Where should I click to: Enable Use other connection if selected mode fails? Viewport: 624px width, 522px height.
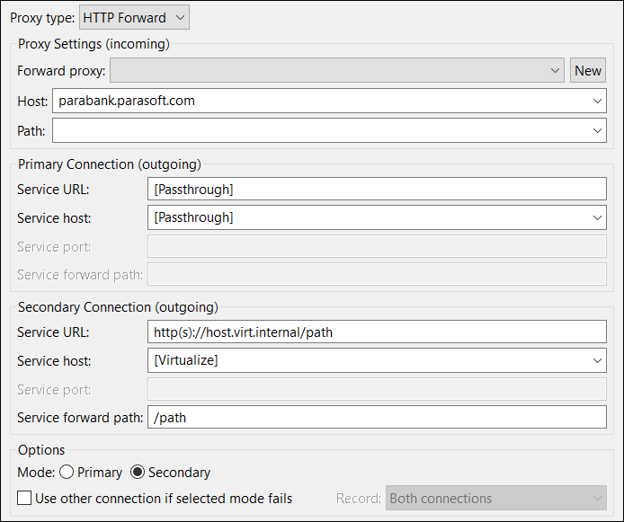coord(24,498)
